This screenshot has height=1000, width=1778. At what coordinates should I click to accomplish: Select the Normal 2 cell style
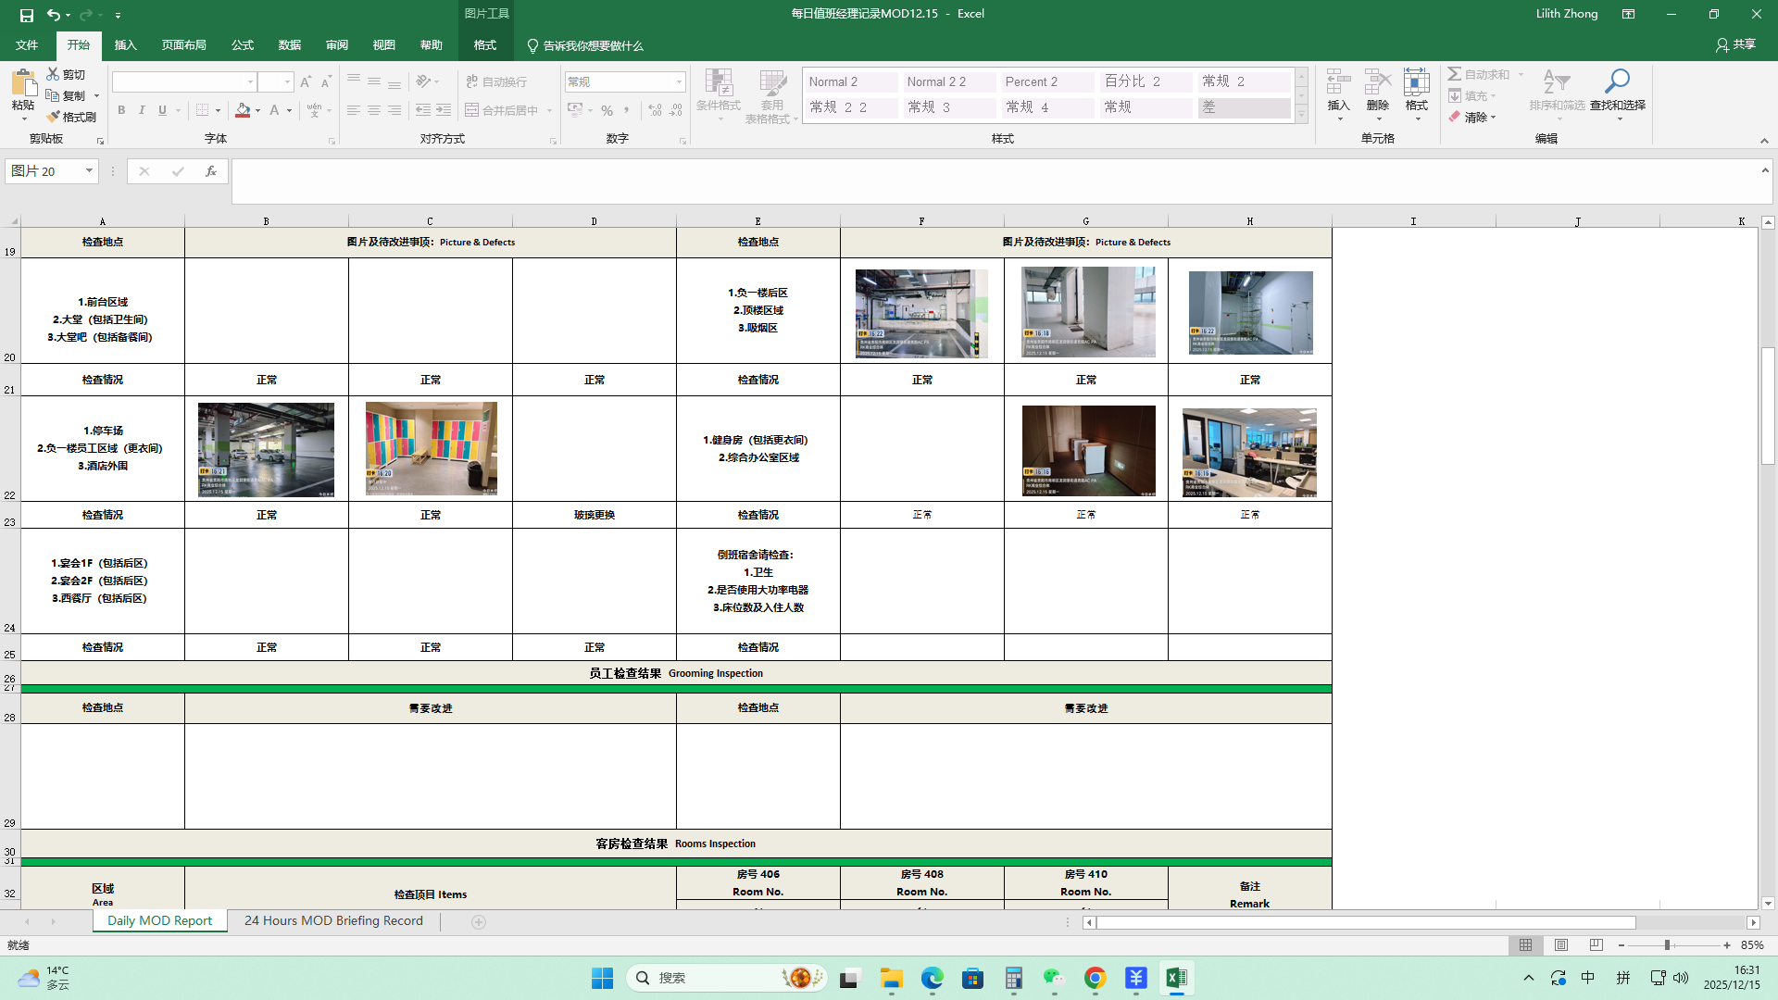coord(848,81)
